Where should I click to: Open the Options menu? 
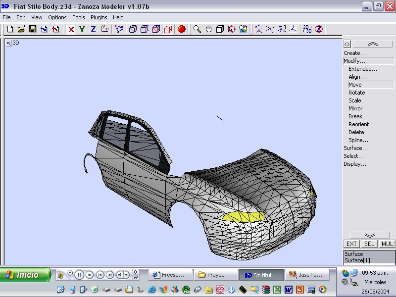click(x=57, y=17)
